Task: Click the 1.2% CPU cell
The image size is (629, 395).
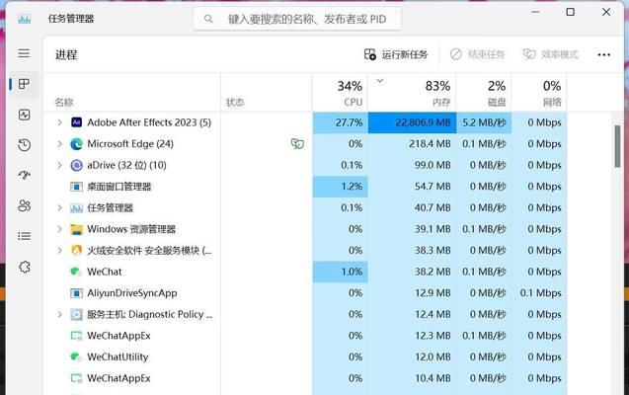Action: click(340, 187)
